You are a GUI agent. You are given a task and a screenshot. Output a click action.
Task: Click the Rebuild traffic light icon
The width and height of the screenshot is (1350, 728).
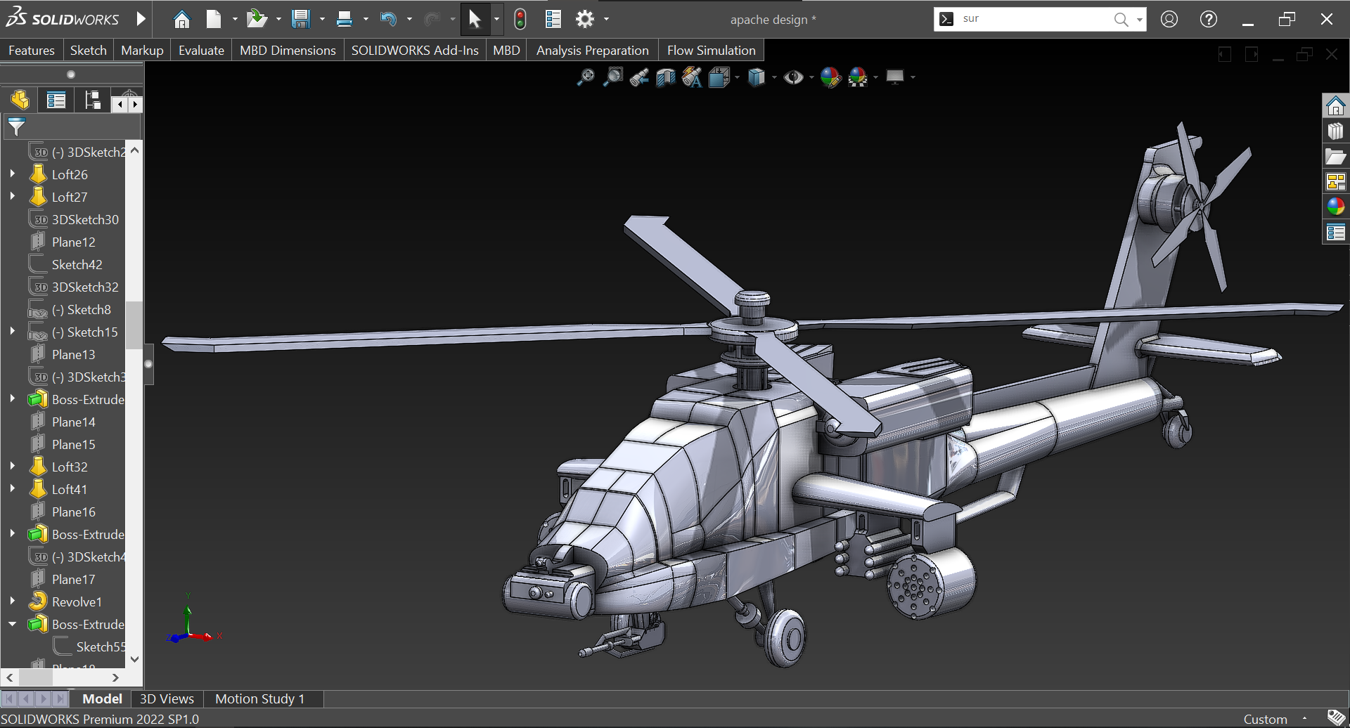[x=520, y=19]
